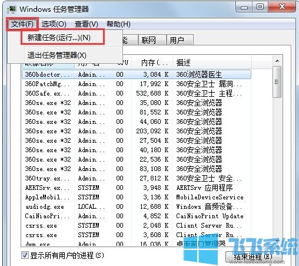This screenshot has width=299, height=266.
Task: Choose 退出任务管理器(X) menu entry
Action: [x=57, y=55]
